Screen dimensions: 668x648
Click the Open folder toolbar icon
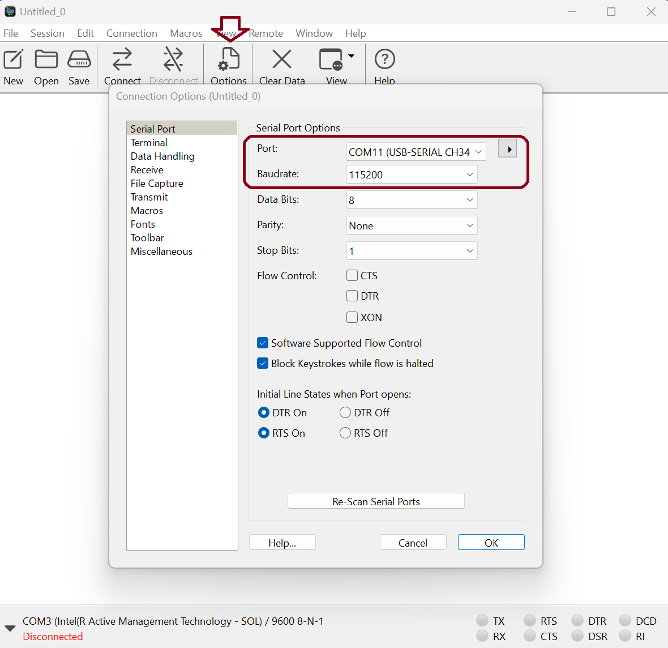(46, 59)
